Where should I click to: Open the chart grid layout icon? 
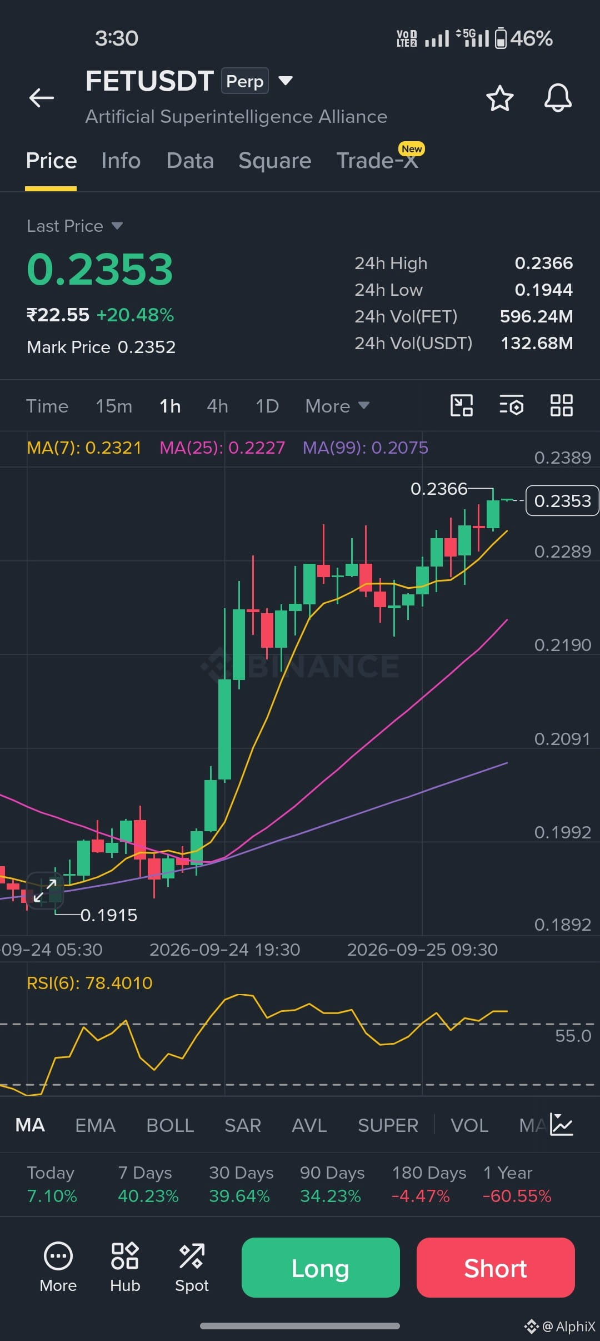point(561,405)
